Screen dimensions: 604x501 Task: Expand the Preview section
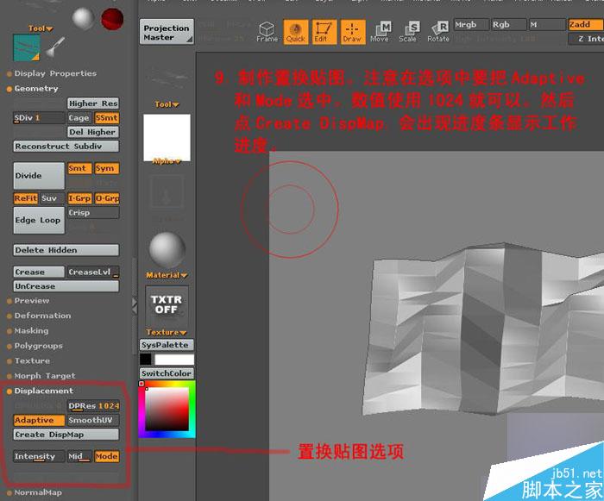pos(32,301)
